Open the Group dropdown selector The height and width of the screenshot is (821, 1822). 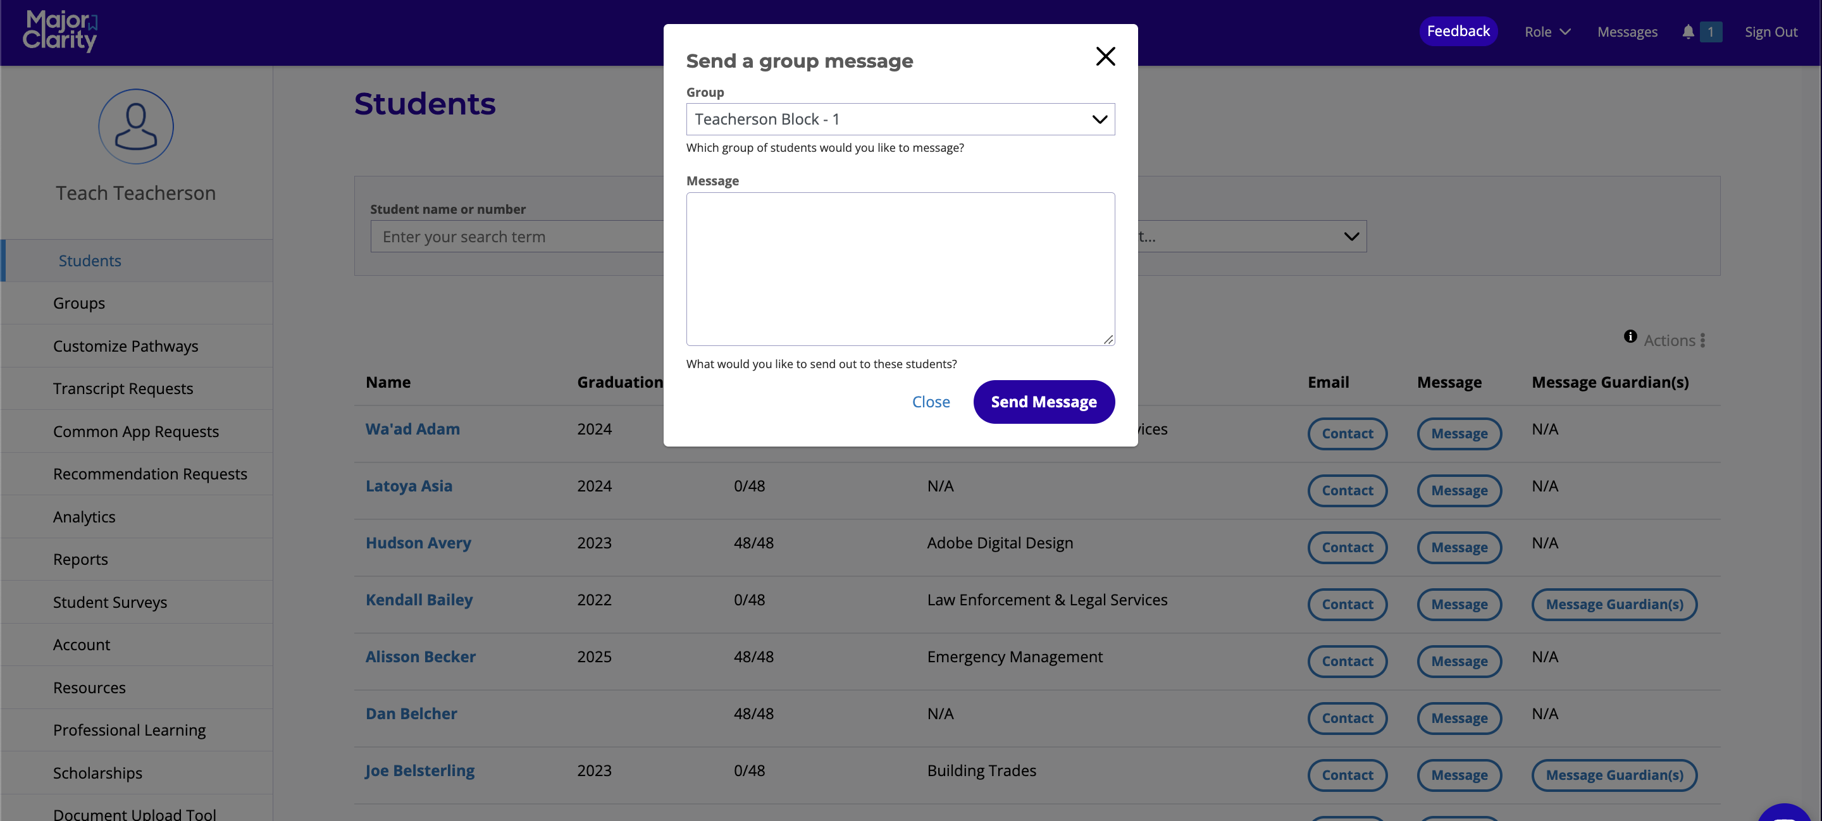[x=900, y=120]
